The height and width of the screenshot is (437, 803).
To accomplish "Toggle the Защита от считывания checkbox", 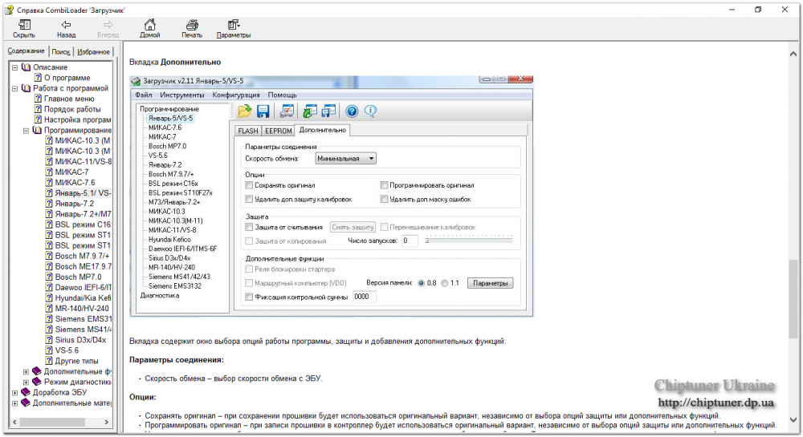I will [x=249, y=227].
